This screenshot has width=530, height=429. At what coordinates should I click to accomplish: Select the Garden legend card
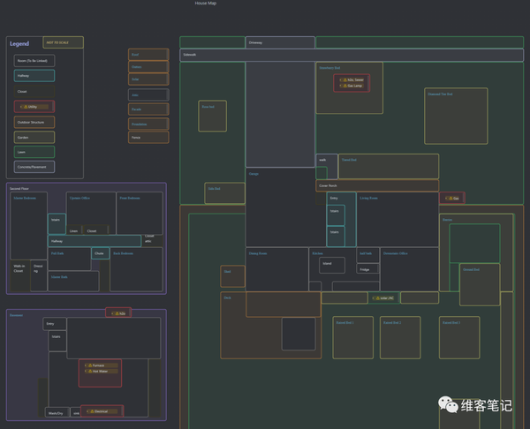(x=34, y=138)
